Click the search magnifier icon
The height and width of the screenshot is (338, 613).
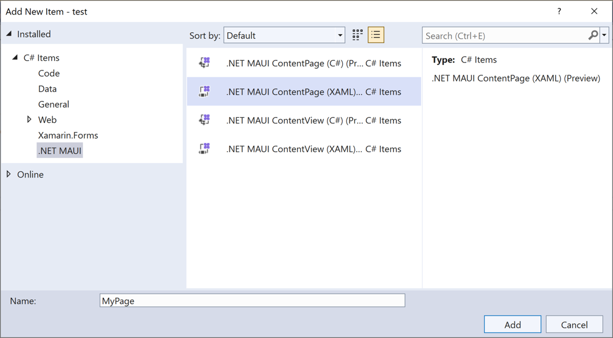tap(593, 35)
